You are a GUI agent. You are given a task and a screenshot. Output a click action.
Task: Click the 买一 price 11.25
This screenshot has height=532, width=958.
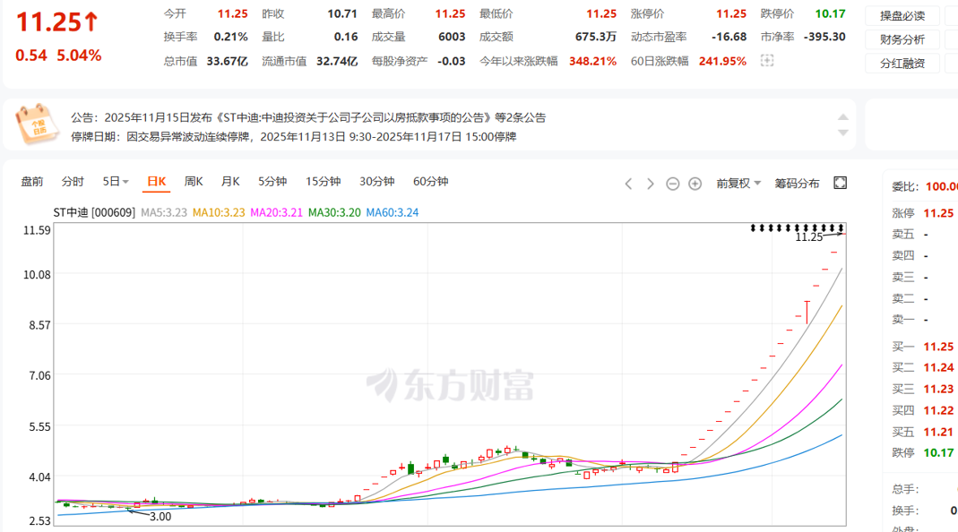click(x=938, y=347)
